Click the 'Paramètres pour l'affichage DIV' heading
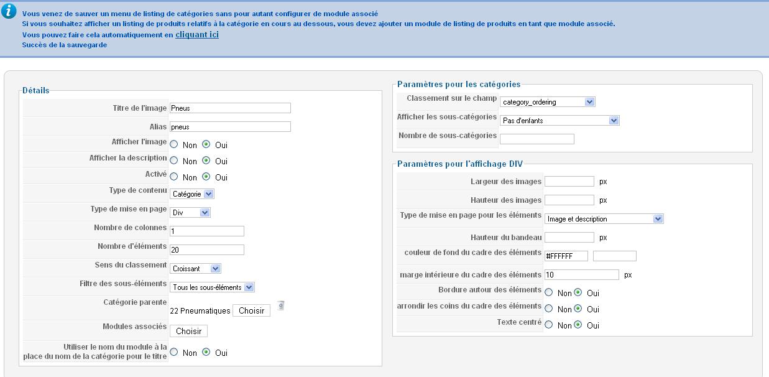The height and width of the screenshot is (377, 769). [460, 164]
